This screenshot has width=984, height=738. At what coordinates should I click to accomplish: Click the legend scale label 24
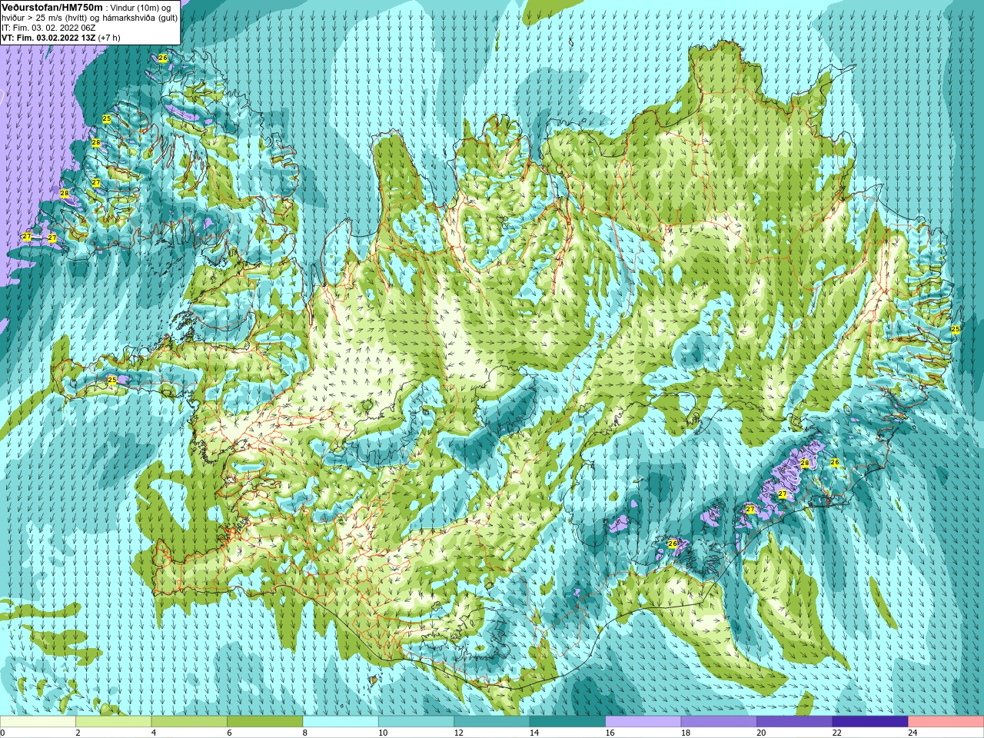coord(913,733)
